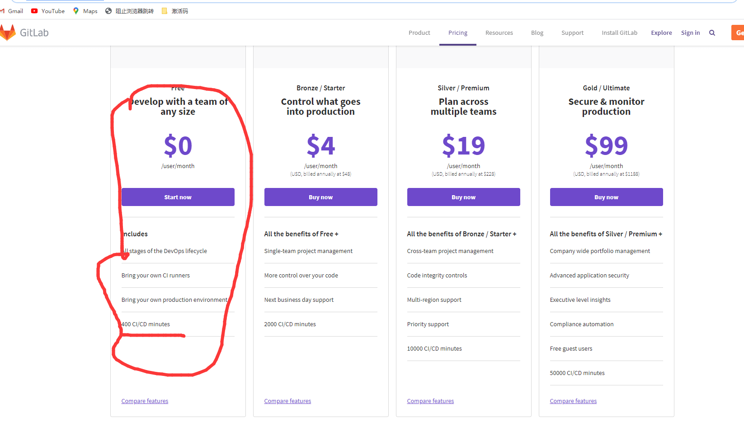Open the YouTube bookmark

point(48,11)
